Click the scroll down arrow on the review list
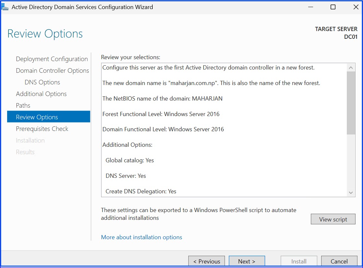 click(x=351, y=192)
